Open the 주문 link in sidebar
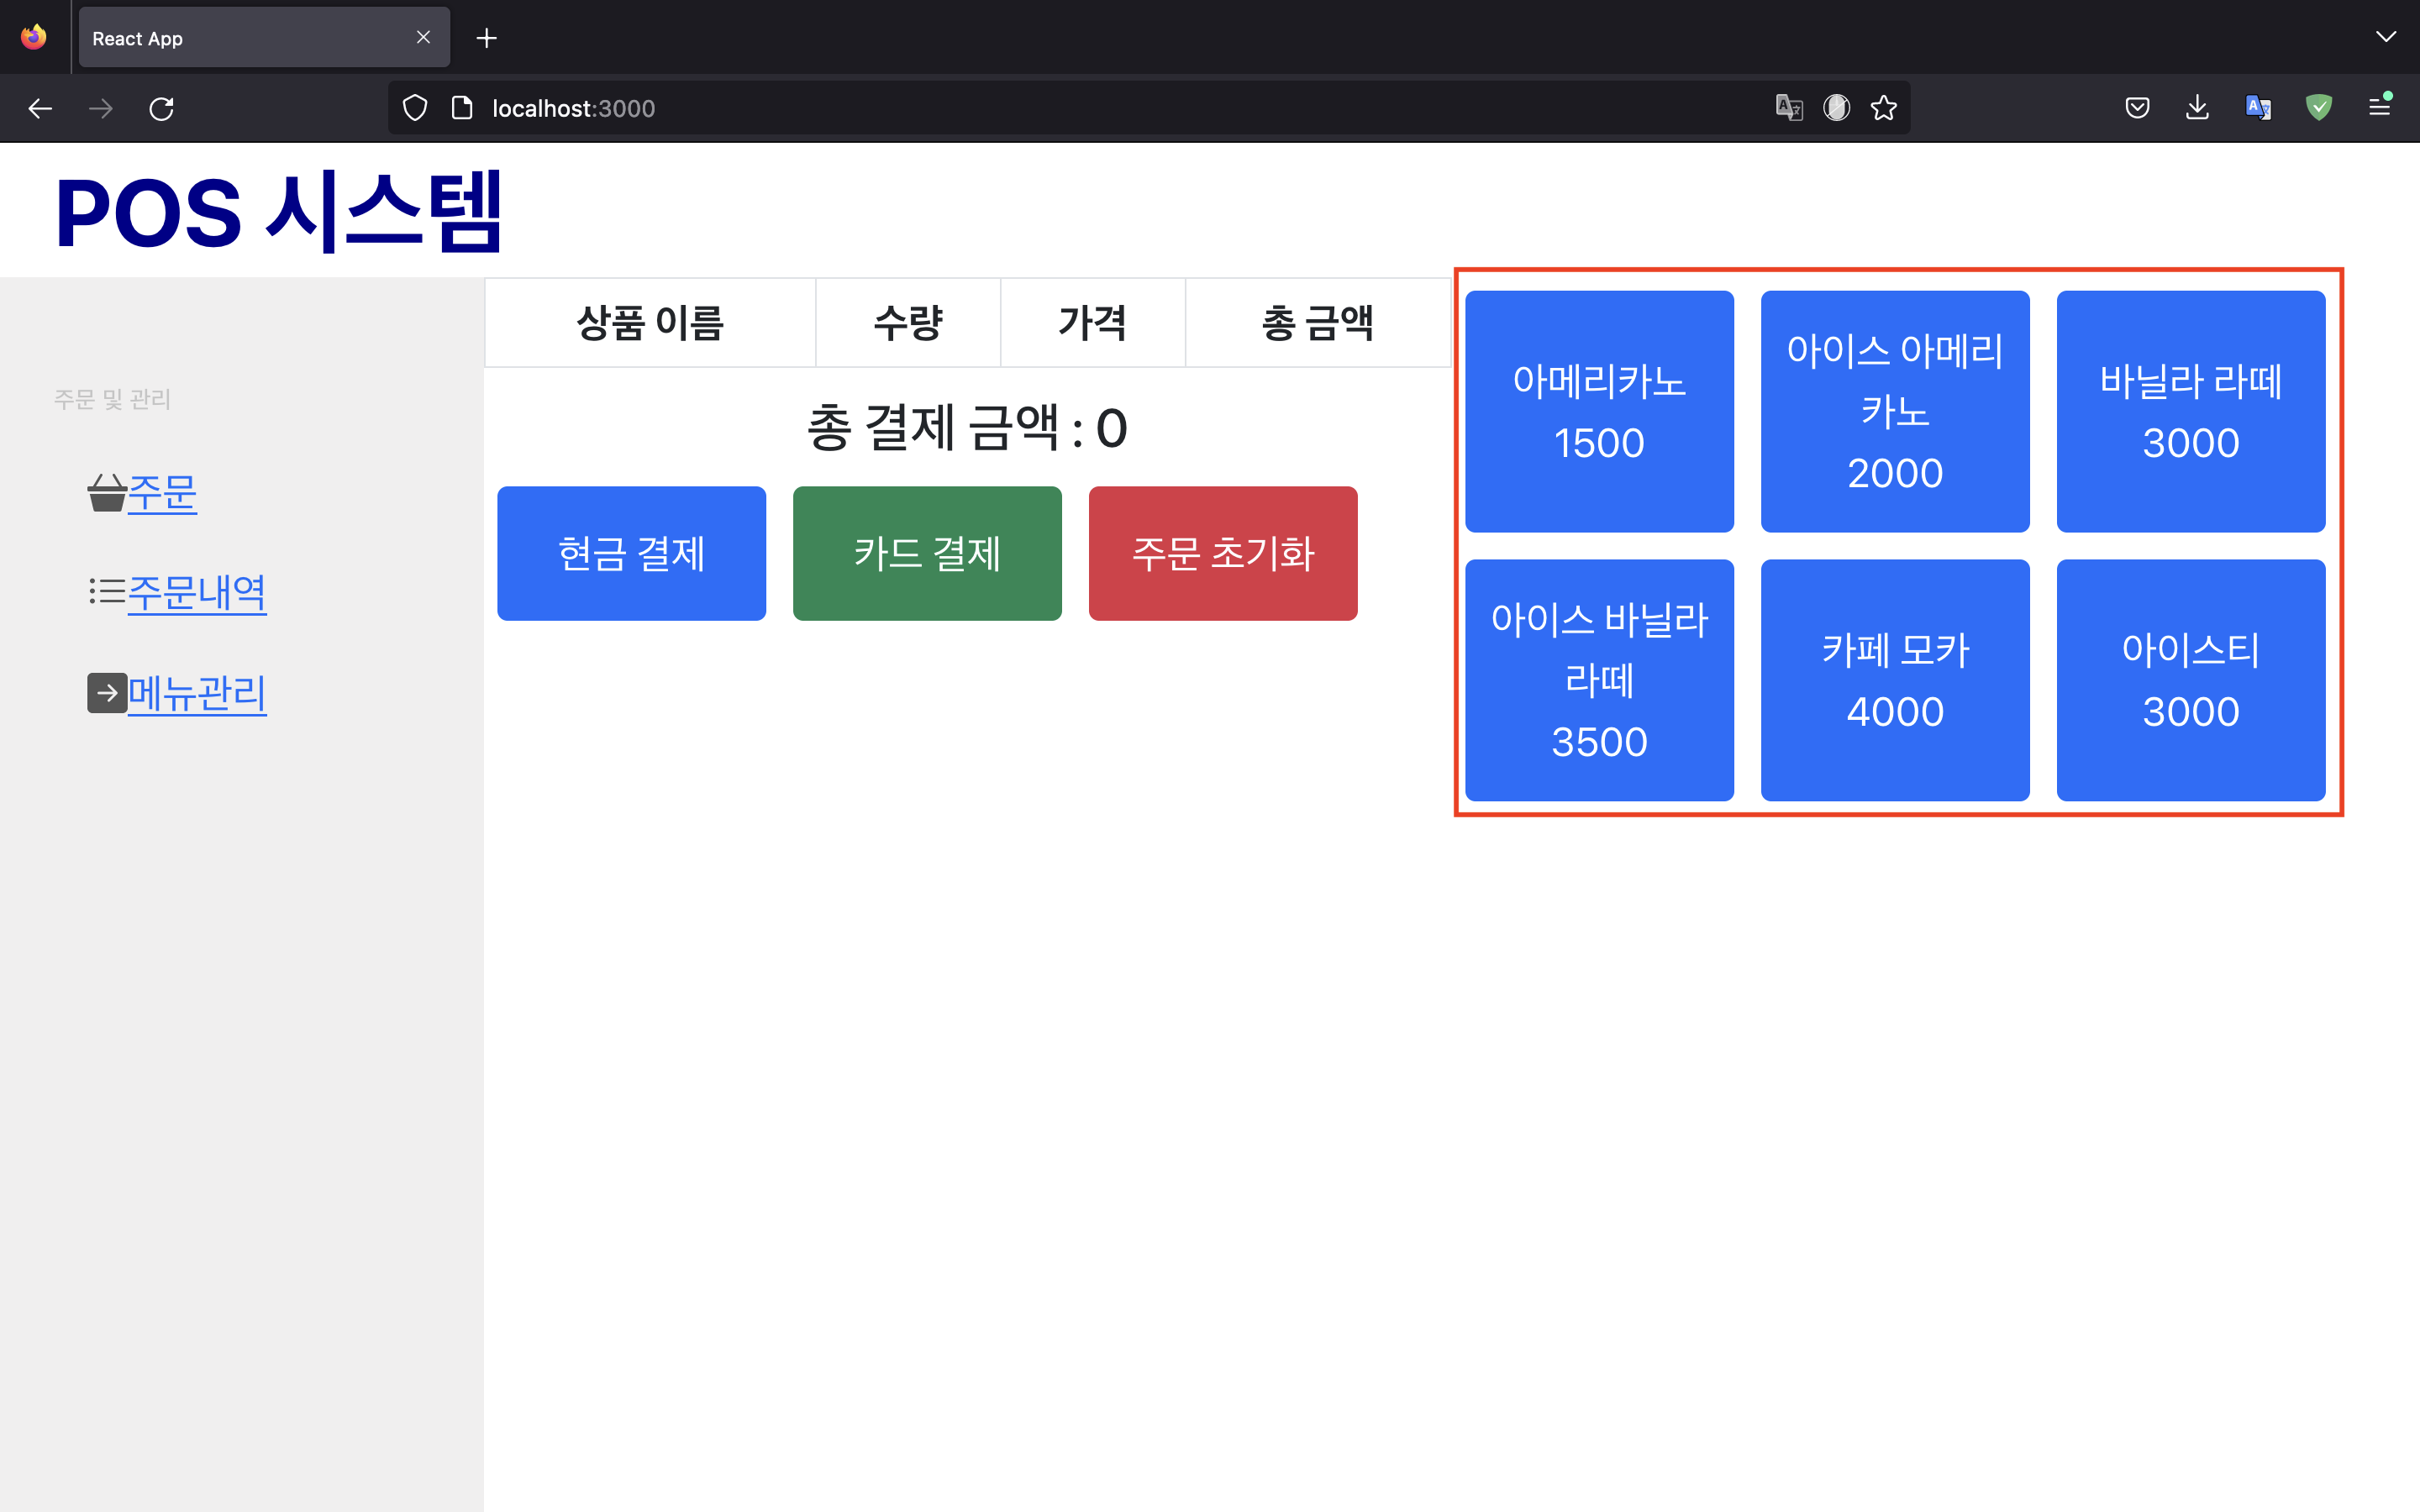Viewport: 2420px width, 1512px height. coord(163,493)
